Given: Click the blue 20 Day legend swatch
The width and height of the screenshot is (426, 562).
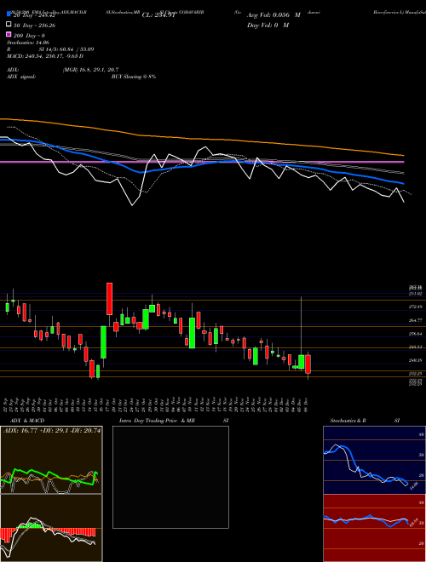Looking at the screenshot, I should pyautogui.click(x=9, y=14).
